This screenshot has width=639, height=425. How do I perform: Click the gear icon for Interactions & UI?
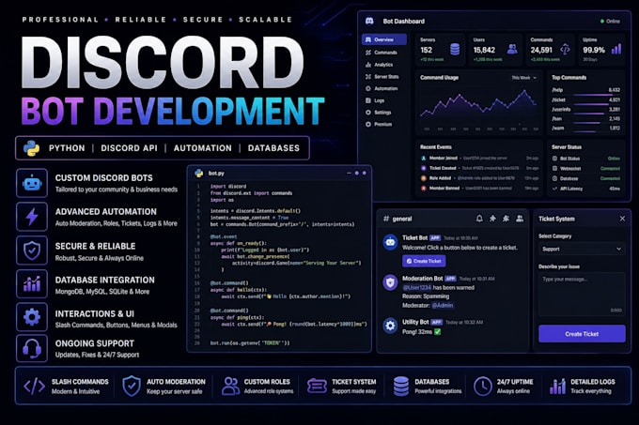(32, 317)
